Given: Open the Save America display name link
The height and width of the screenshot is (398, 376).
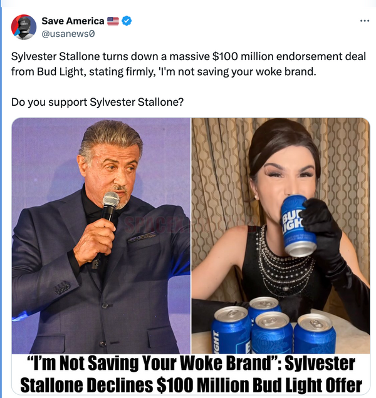Looking at the screenshot, I should (x=73, y=21).
